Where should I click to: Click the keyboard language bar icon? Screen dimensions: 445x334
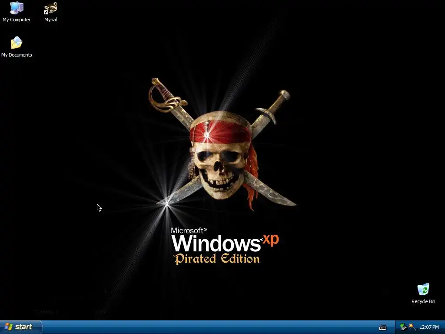[x=383, y=327]
